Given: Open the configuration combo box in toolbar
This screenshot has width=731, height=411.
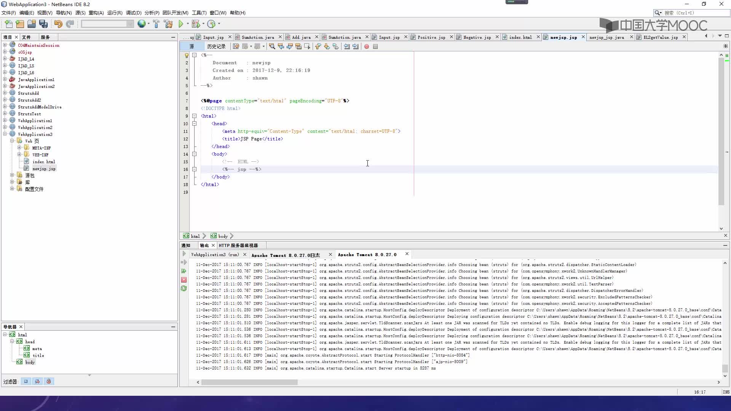Looking at the screenshot, I should pyautogui.click(x=107, y=24).
